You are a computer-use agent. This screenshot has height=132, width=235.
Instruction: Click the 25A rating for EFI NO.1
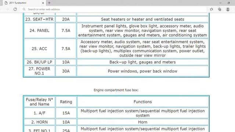66,129
